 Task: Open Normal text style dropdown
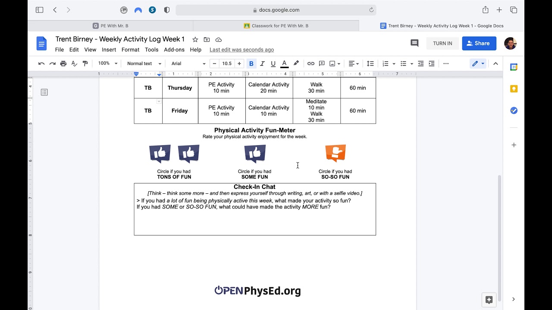[x=144, y=64]
